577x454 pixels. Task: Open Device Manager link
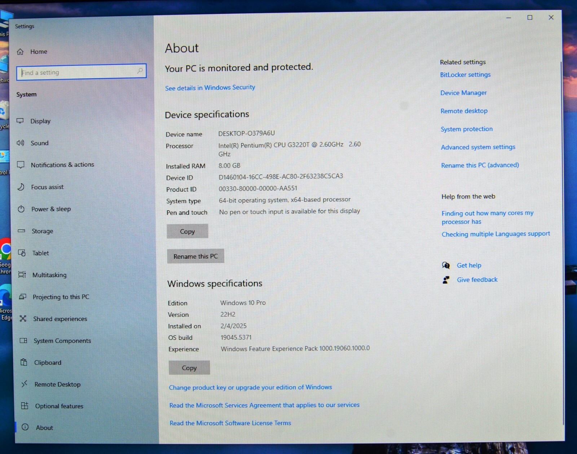pyautogui.click(x=463, y=93)
